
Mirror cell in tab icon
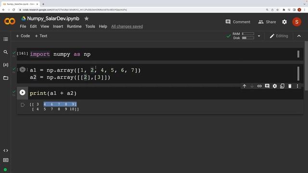coord(282,86)
